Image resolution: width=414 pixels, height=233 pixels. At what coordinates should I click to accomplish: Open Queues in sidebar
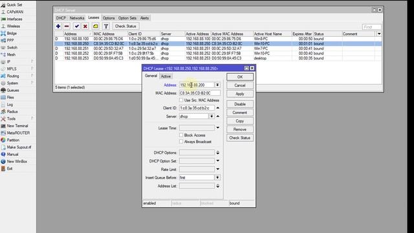13,90
